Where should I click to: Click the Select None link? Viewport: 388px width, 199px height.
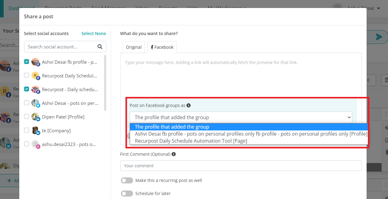point(94,34)
